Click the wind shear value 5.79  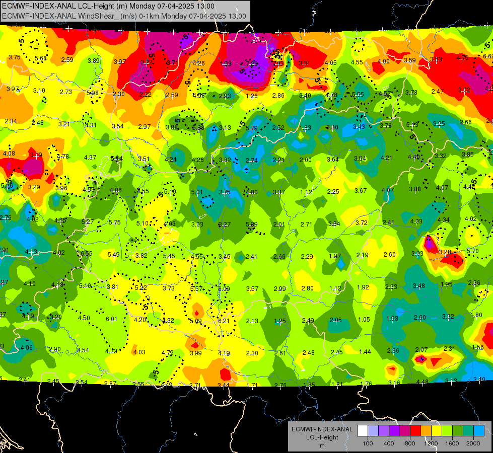tap(251, 128)
